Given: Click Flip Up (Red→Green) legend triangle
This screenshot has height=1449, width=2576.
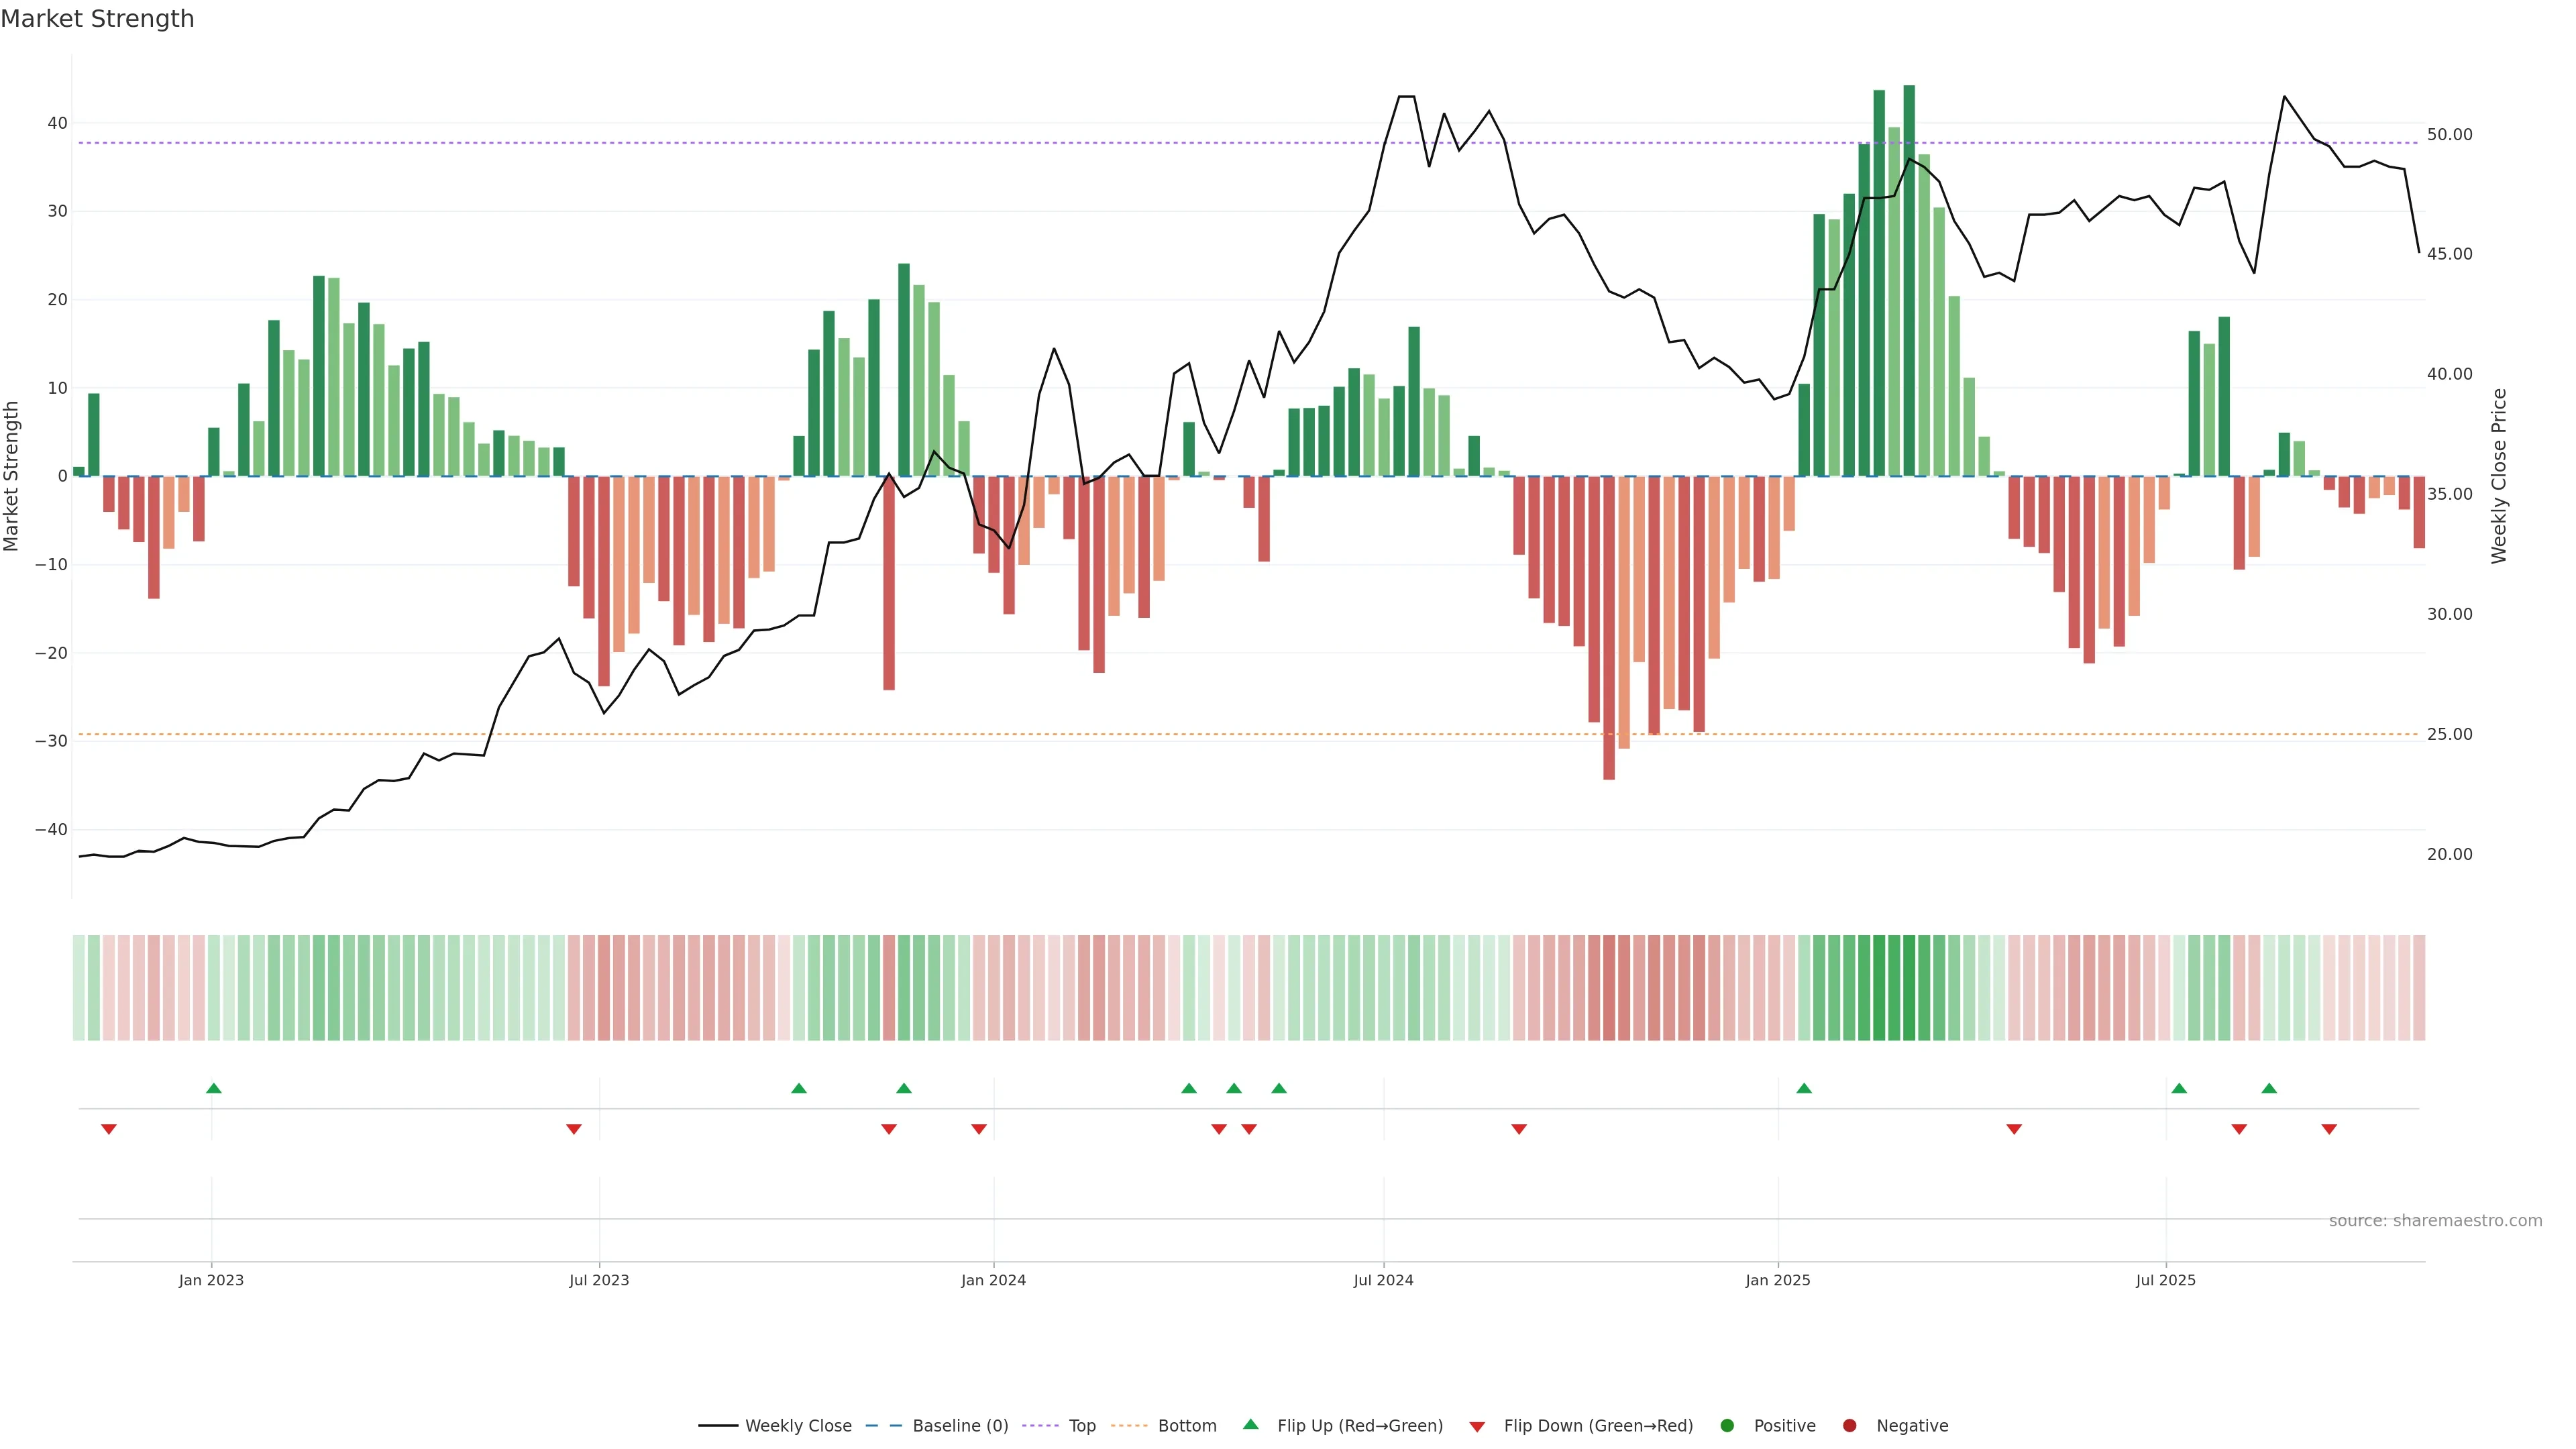Looking at the screenshot, I should [1250, 1424].
